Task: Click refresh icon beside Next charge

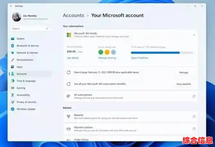Action: point(68,72)
